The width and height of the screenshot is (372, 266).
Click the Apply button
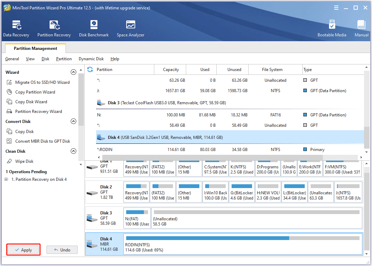pyautogui.click(x=23, y=250)
